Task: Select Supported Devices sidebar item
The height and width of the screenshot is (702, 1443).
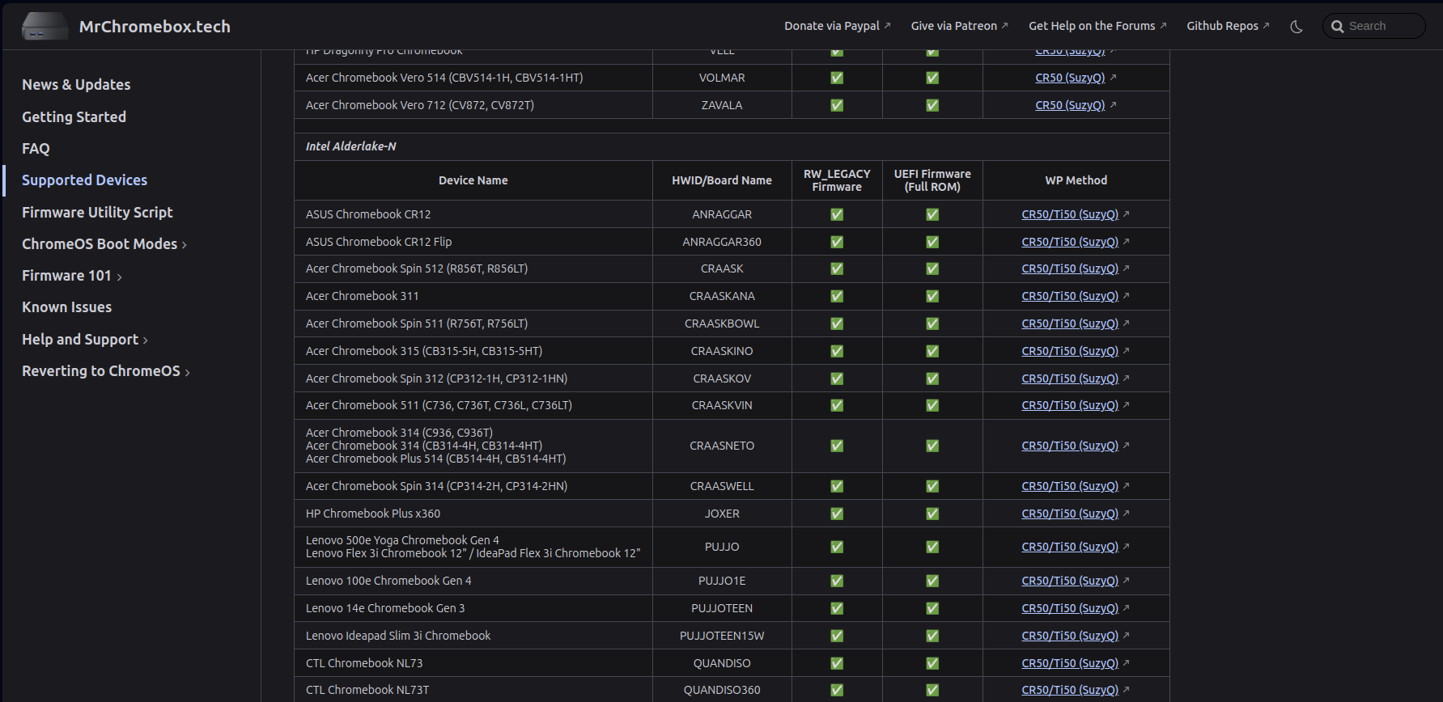Action: (x=84, y=180)
